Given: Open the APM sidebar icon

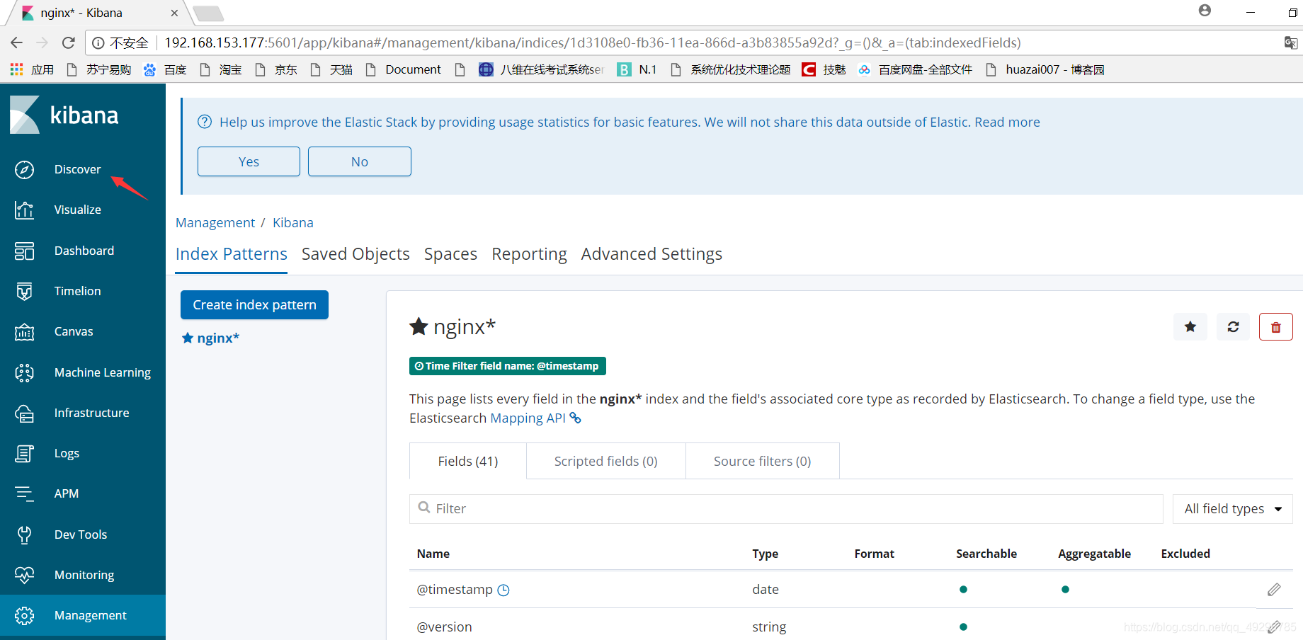Looking at the screenshot, I should pos(24,493).
